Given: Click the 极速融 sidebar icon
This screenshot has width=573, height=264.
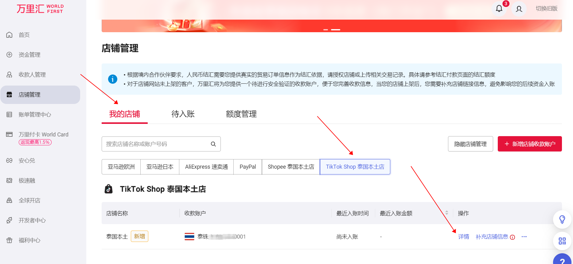Looking at the screenshot, I should [x=10, y=181].
